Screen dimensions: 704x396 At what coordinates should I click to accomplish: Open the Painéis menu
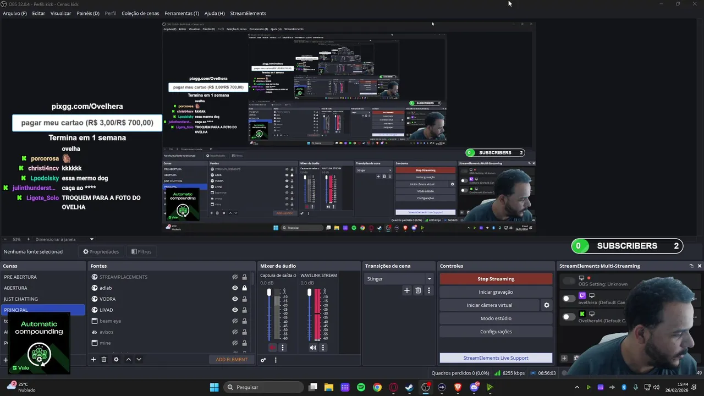pos(88,13)
